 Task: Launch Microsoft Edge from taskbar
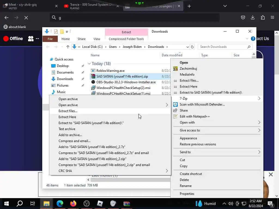[60, 203]
